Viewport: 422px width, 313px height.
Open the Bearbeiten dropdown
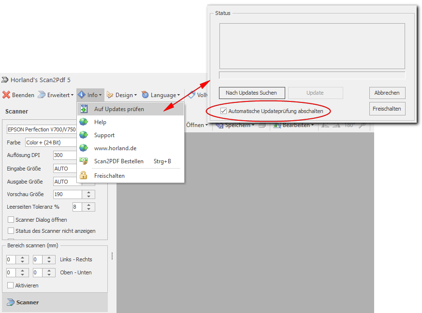tap(293, 125)
